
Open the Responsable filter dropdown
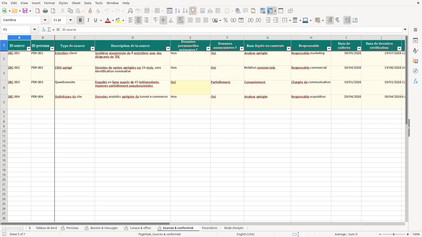point(329,49)
